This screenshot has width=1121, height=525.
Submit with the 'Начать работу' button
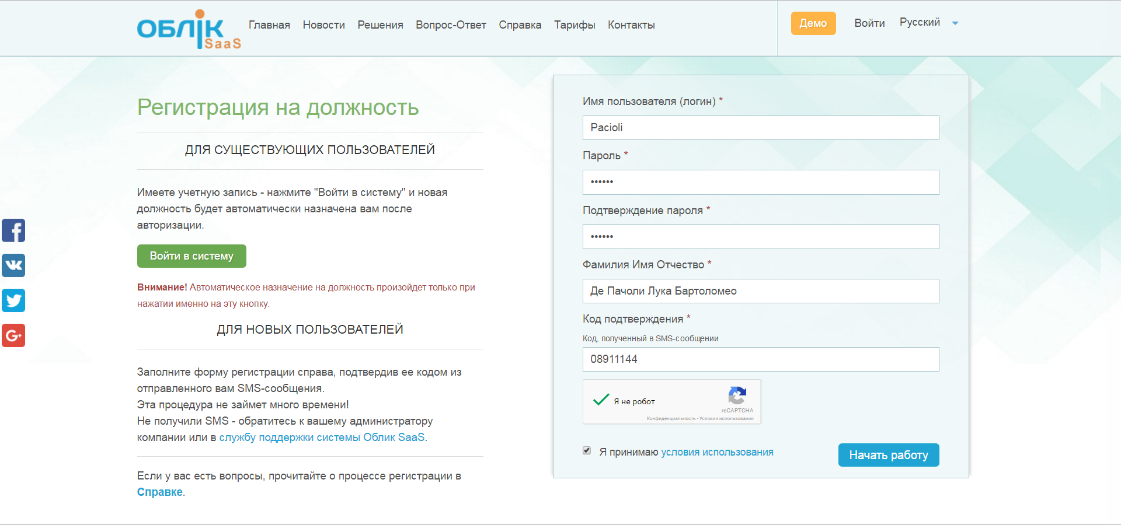coord(889,455)
